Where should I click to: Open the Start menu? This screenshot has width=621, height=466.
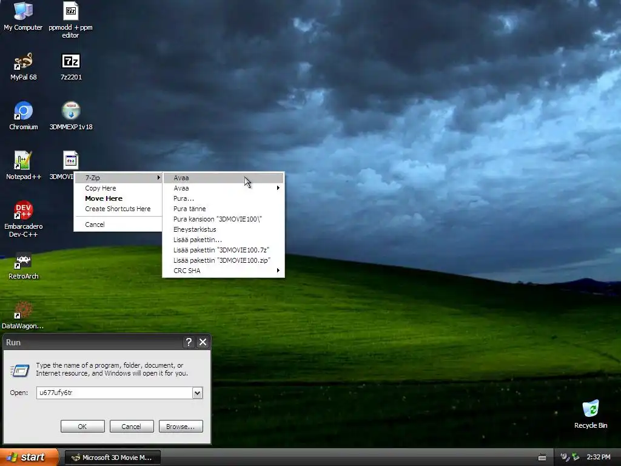(29, 458)
